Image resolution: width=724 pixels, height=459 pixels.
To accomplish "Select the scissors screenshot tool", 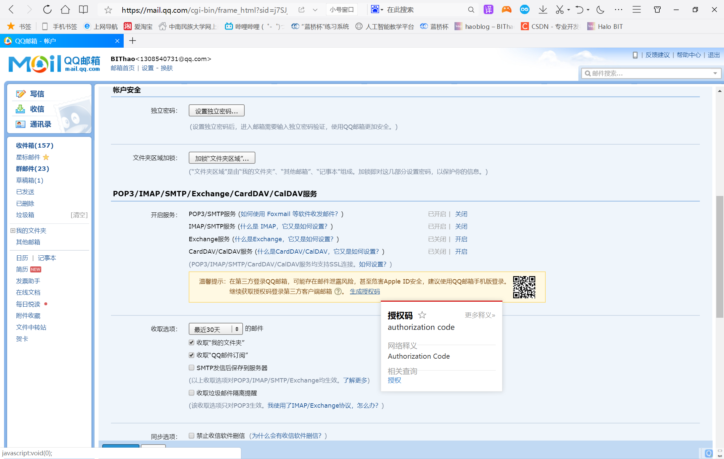I will pos(559,9).
